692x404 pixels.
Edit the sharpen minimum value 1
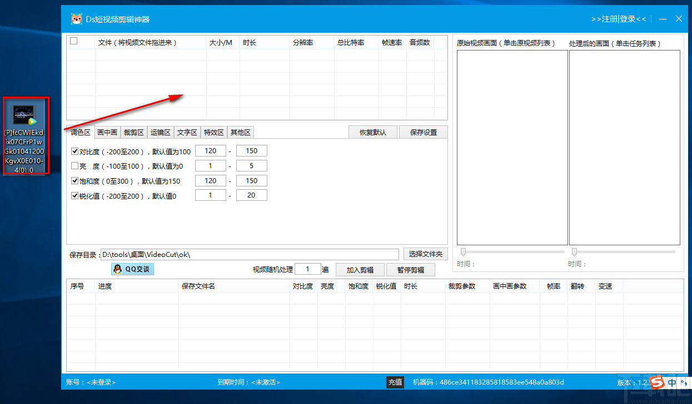click(211, 195)
